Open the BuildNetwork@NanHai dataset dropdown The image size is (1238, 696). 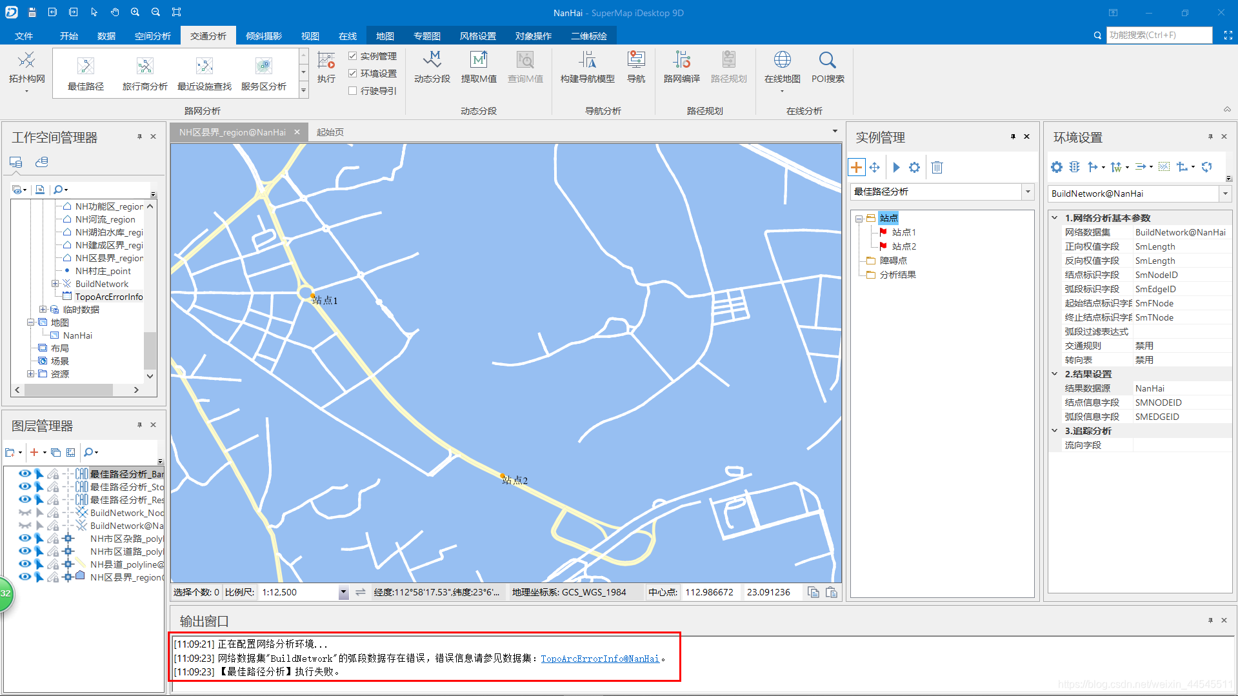[1225, 194]
